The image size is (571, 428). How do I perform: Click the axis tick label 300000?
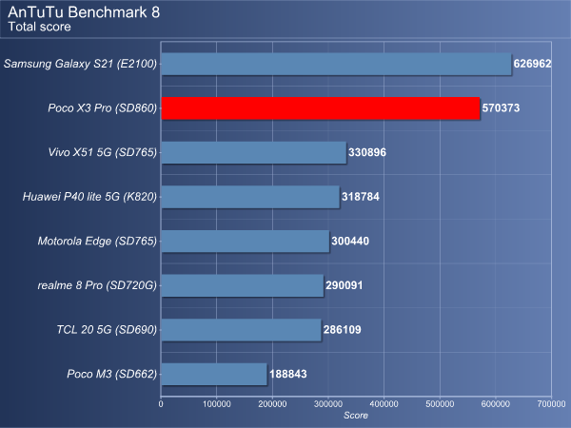[x=328, y=404]
